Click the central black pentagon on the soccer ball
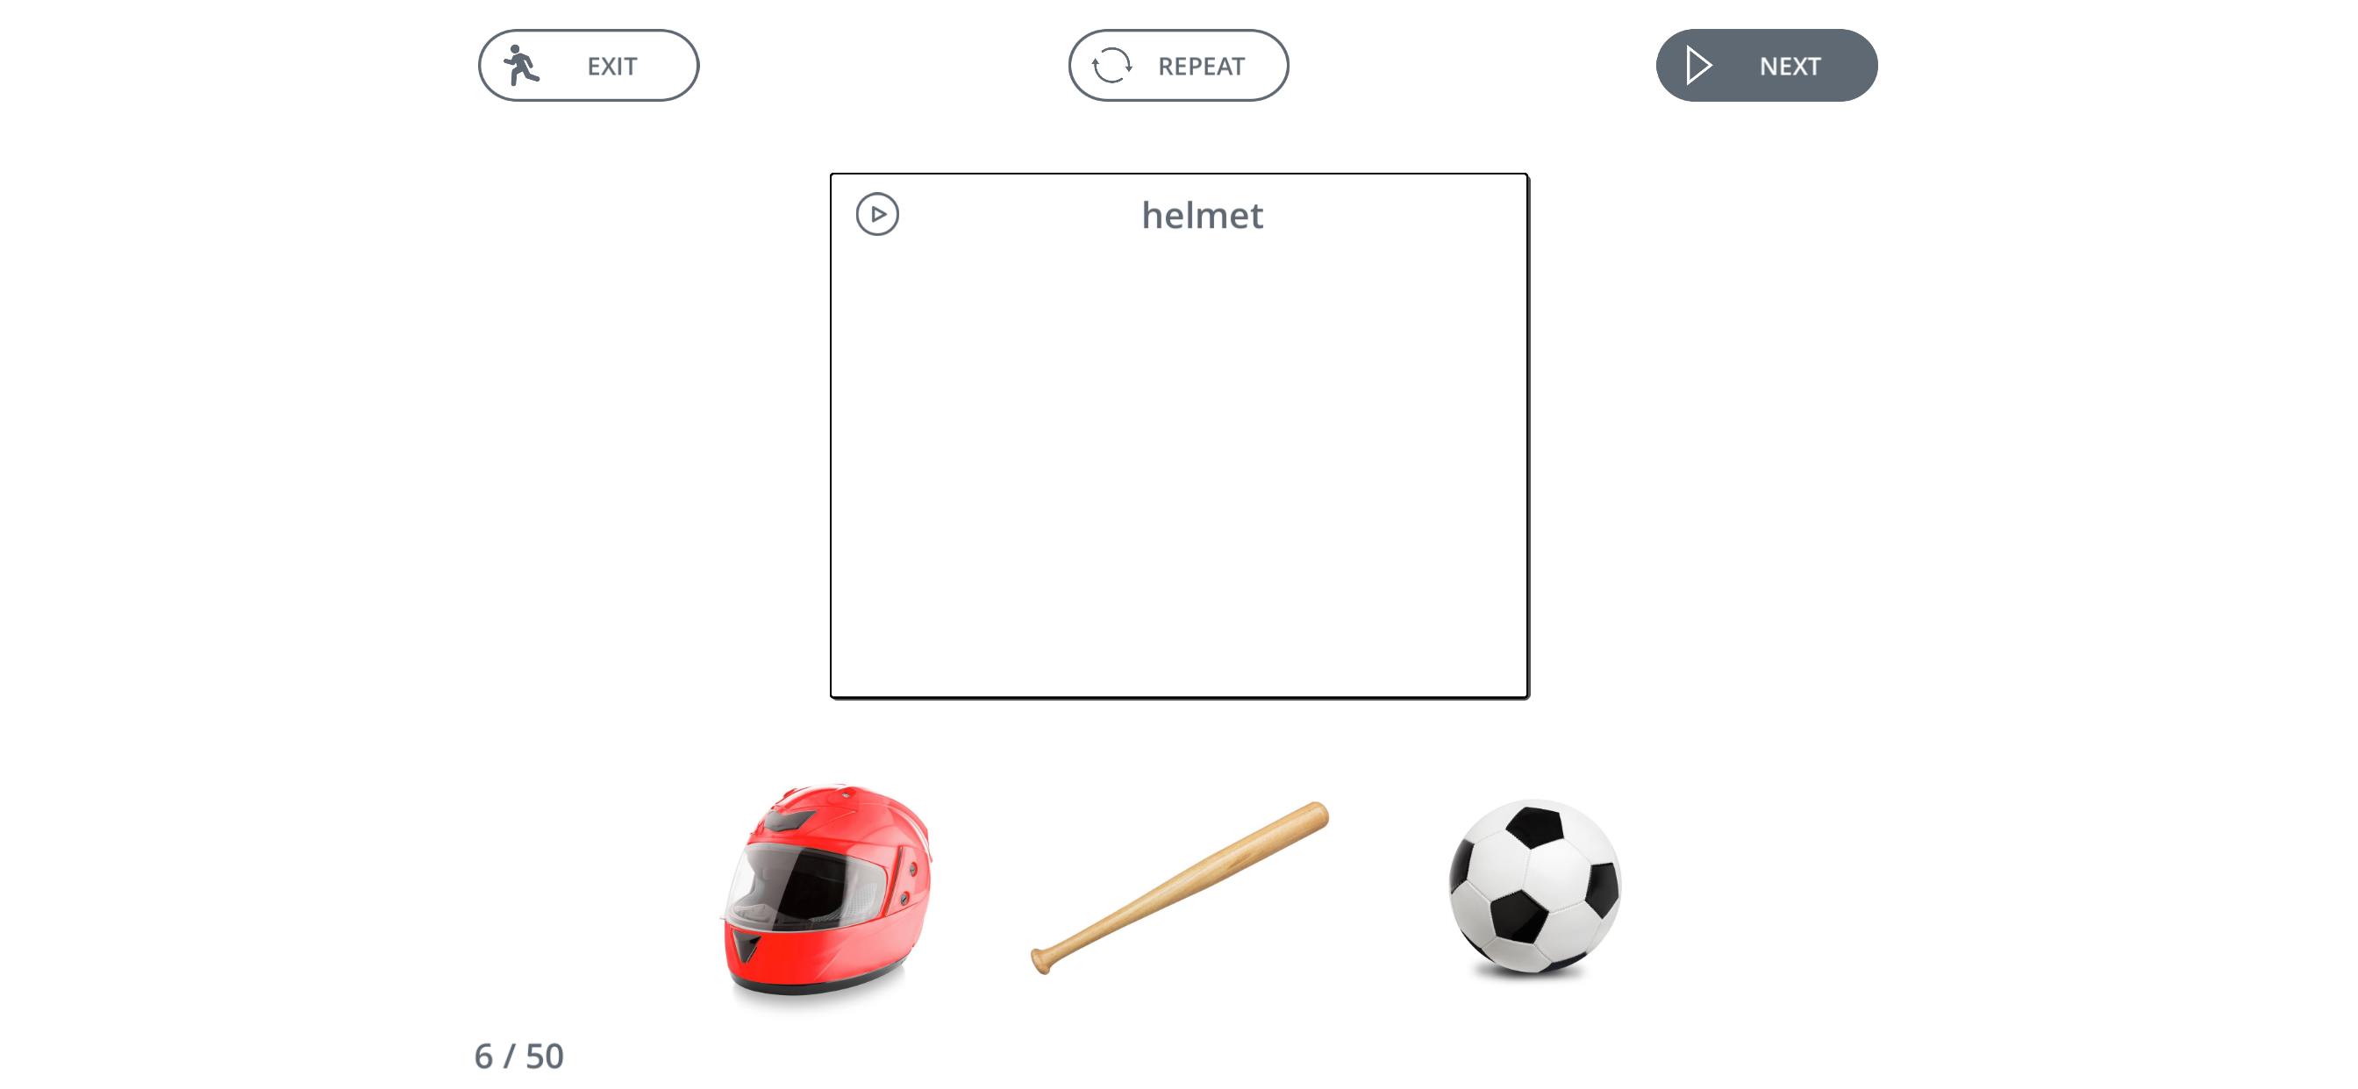 click(1518, 915)
